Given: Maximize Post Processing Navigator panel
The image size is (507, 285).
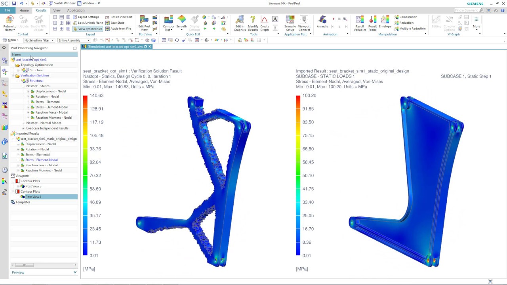Looking at the screenshot, I should pyautogui.click(x=74, y=48).
